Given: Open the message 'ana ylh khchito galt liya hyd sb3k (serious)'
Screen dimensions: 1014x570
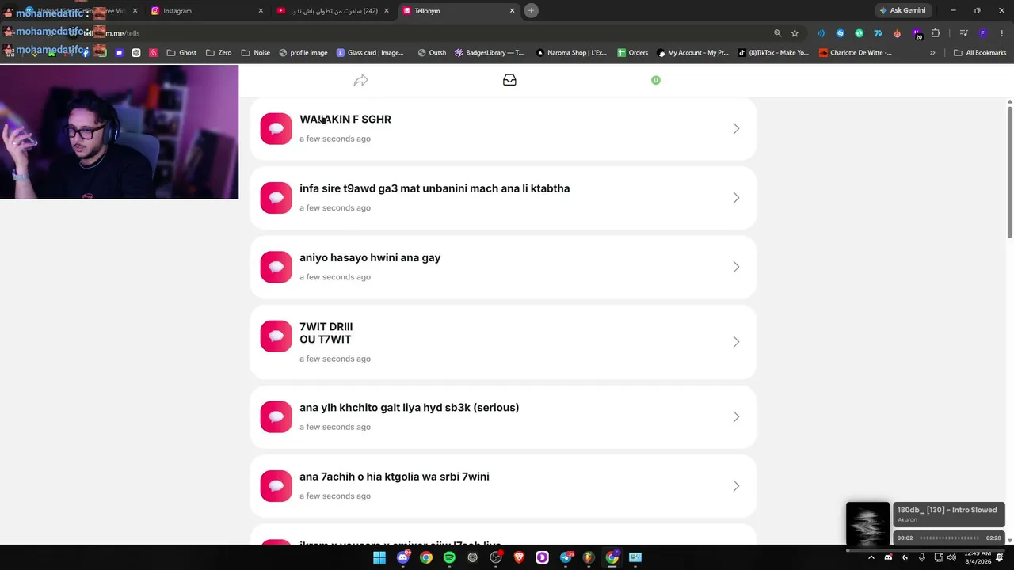Looking at the screenshot, I should [503, 417].
